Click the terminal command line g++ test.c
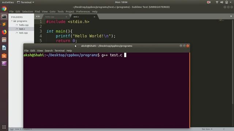The height and width of the screenshot is (131, 234). (x=112, y=55)
